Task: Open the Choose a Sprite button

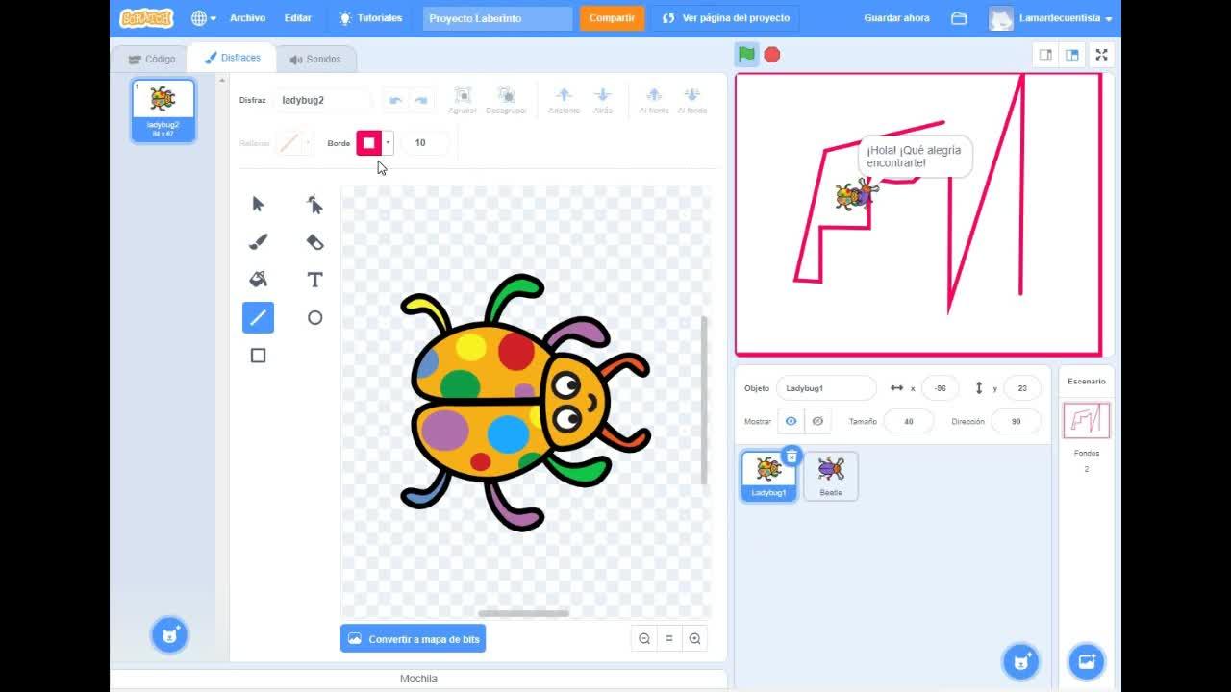Action: pyautogui.click(x=1020, y=661)
